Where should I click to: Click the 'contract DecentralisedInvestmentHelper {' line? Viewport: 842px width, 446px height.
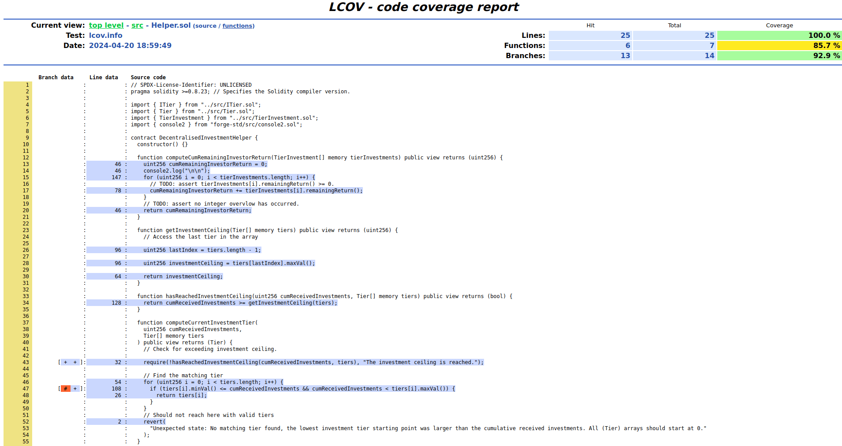[194, 138]
